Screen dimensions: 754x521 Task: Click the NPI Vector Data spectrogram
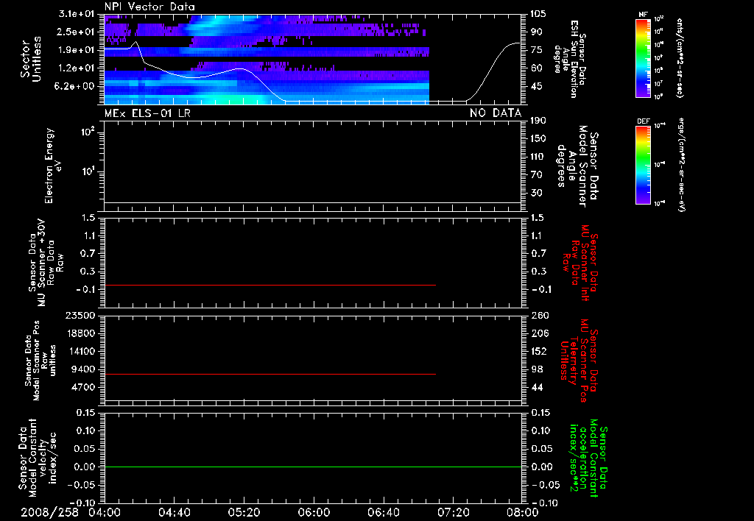(x=267, y=60)
